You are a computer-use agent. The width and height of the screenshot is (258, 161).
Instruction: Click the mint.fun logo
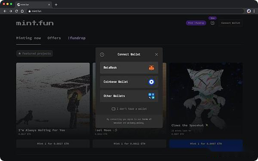coord(35,23)
